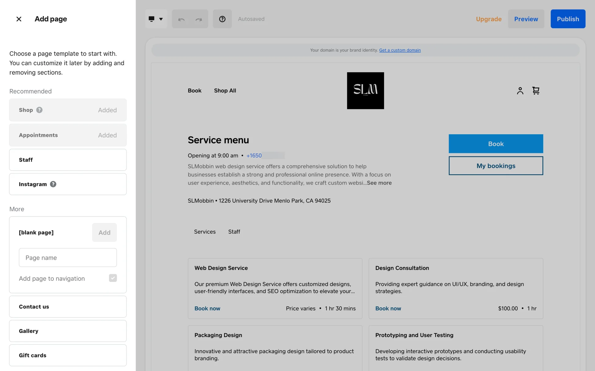Close the Add page panel

pos(19,19)
